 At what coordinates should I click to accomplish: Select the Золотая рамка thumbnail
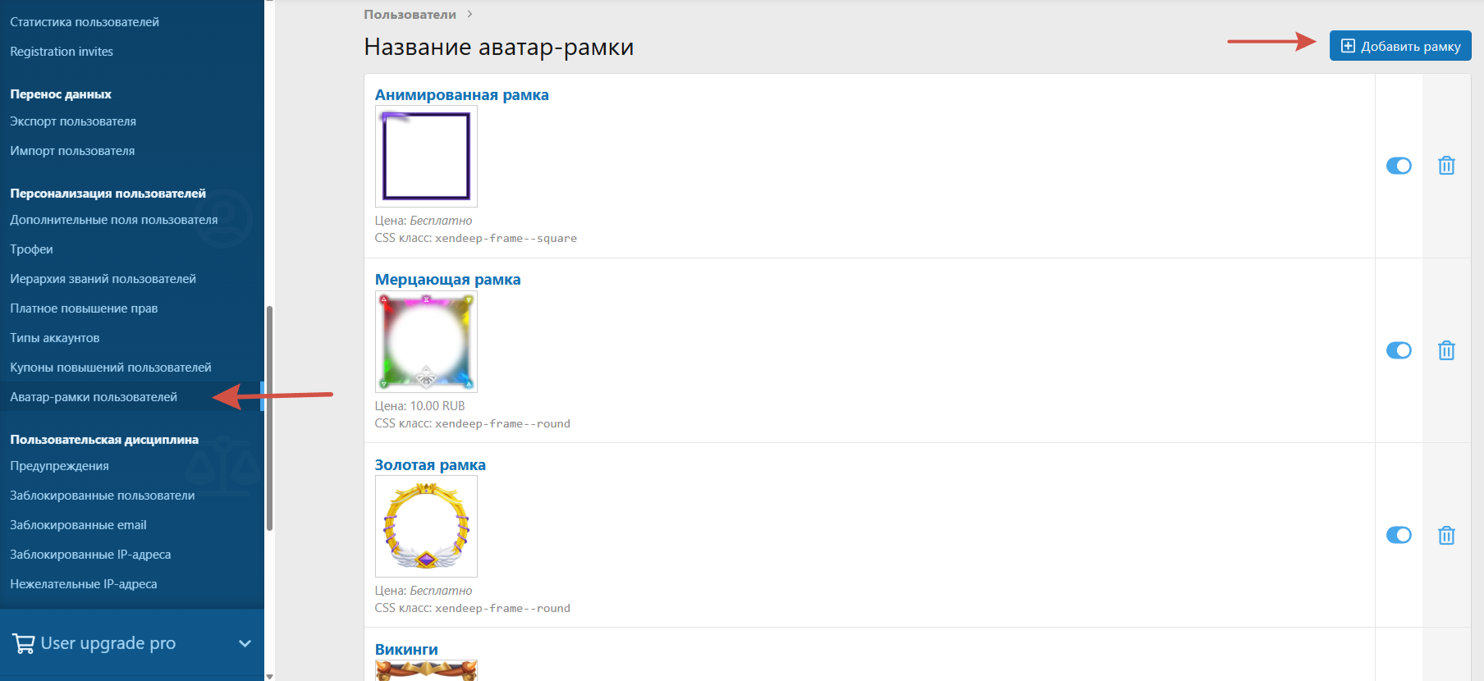pyautogui.click(x=426, y=526)
